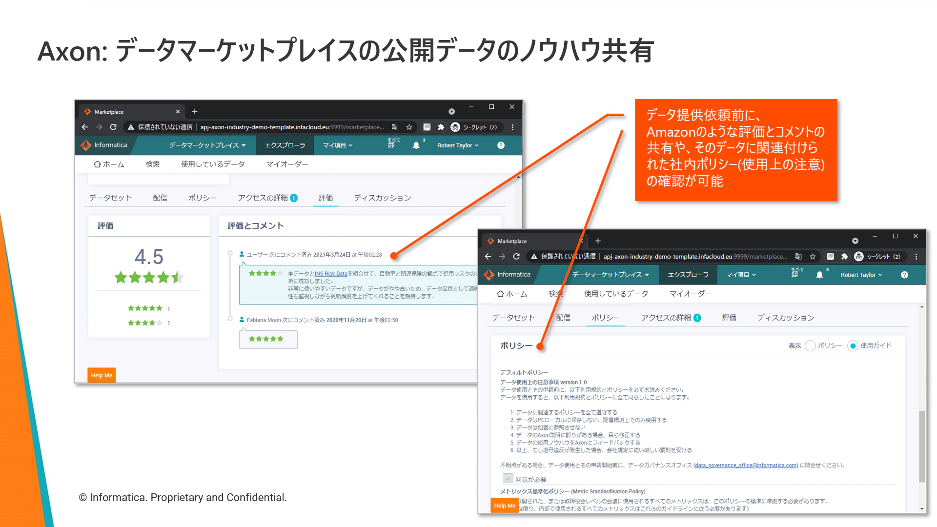
Task: Click forward arrow in front Marketplace browser window
Action: tap(502, 256)
